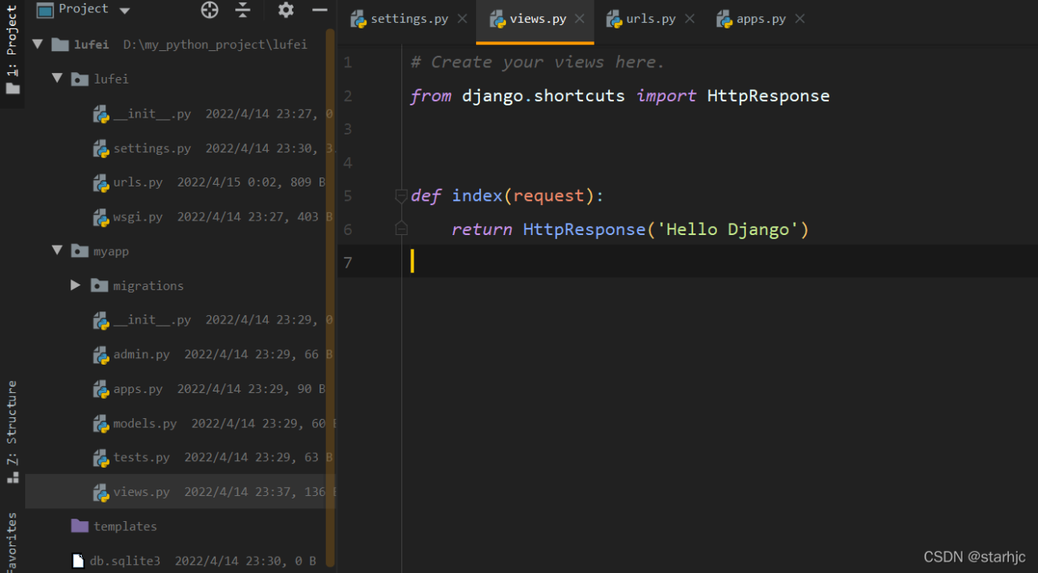Click the db.sqlite3 file icon
The height and width of the screenshot is (573, 1038).
(x=78, y=561)
